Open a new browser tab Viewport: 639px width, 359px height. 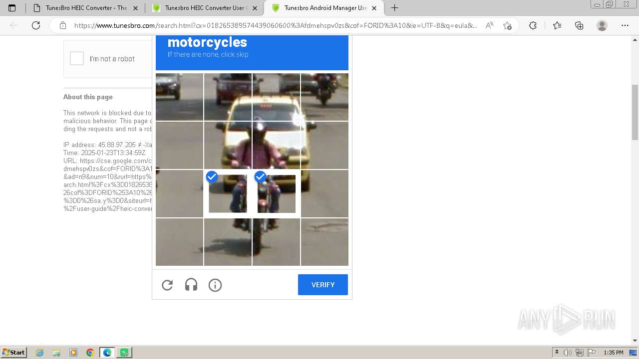point(394,8)
